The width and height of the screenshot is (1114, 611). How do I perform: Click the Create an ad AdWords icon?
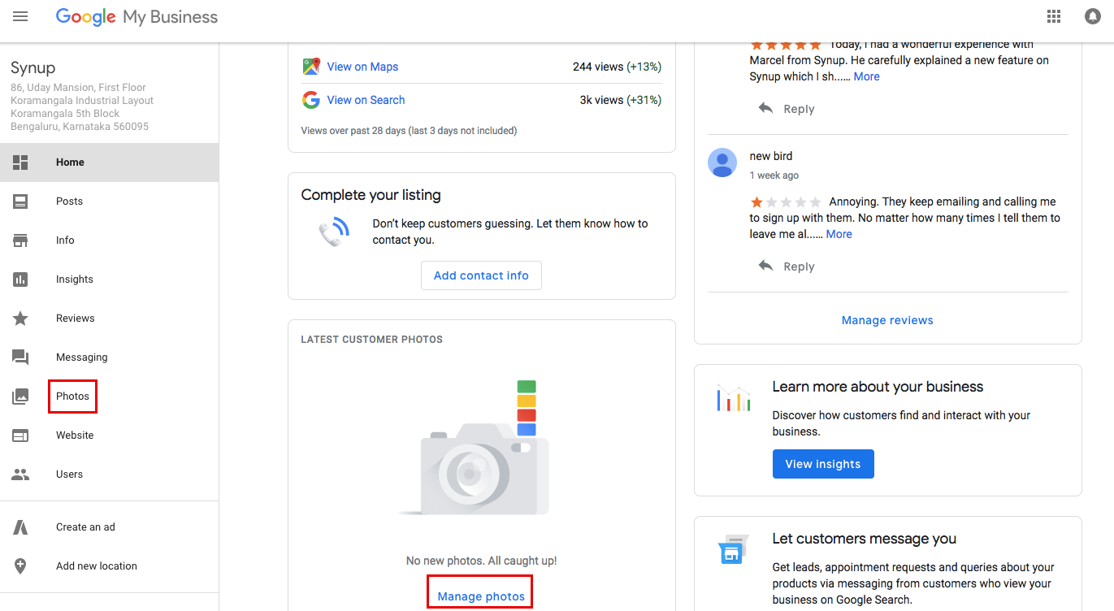pyautogui.click(x=20, y=527)
